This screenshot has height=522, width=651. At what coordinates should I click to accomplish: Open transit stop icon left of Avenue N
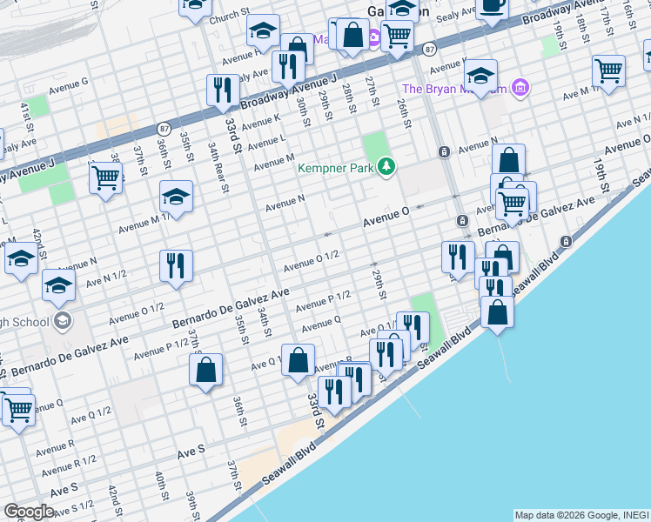click(x=444, y=152)
